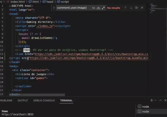Select the first node terminal

click(151, 107)
